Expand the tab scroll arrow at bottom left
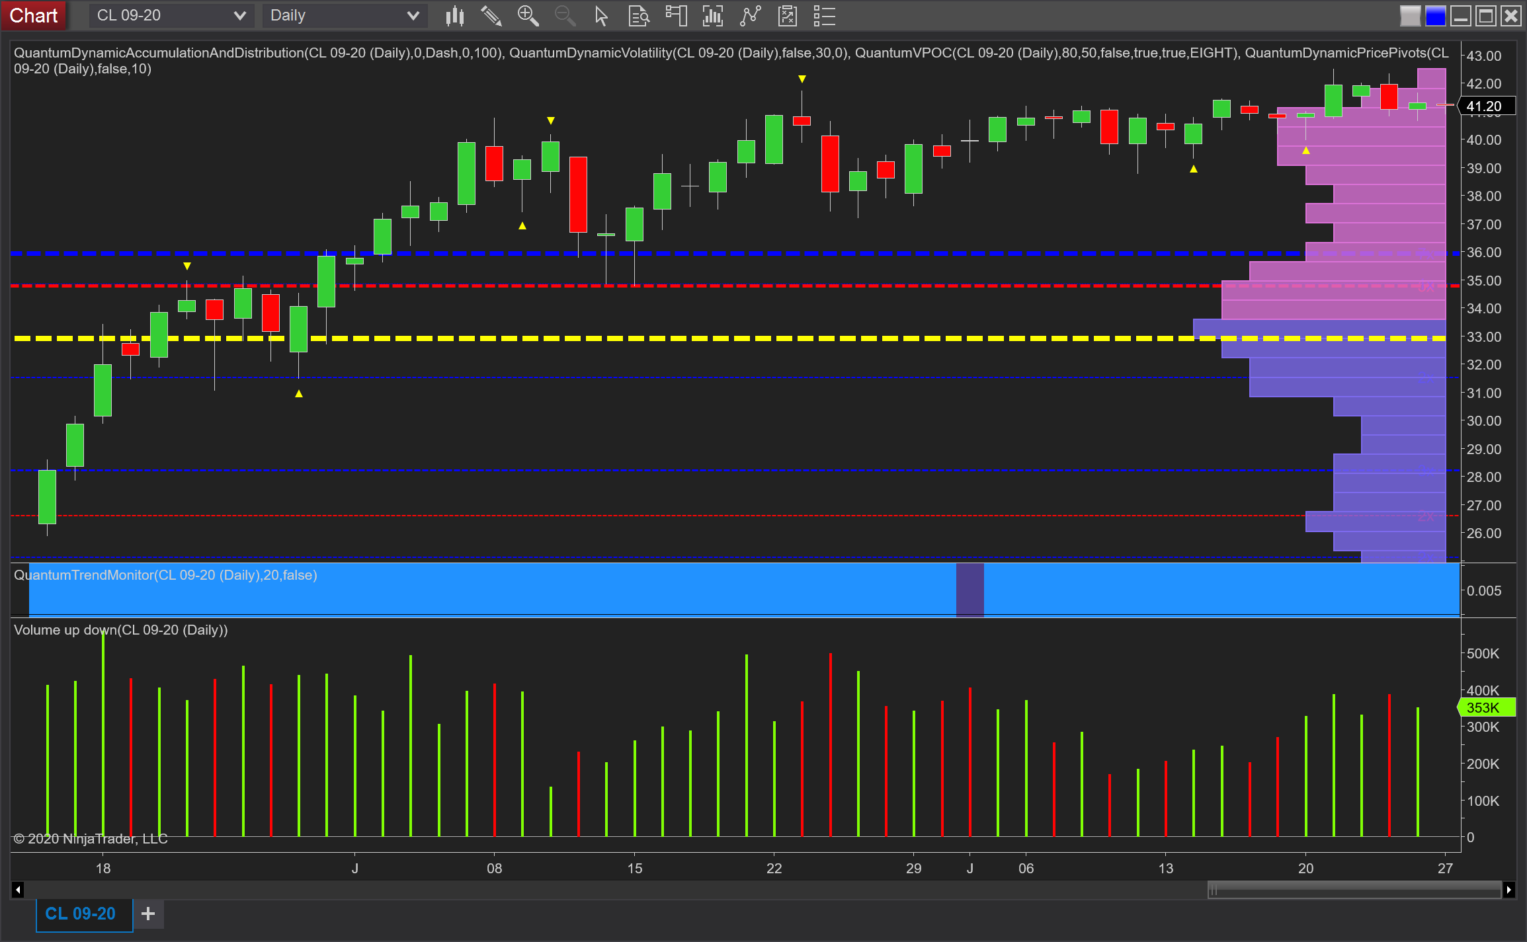Screen dimensions: 1527x942 point(17,890)
